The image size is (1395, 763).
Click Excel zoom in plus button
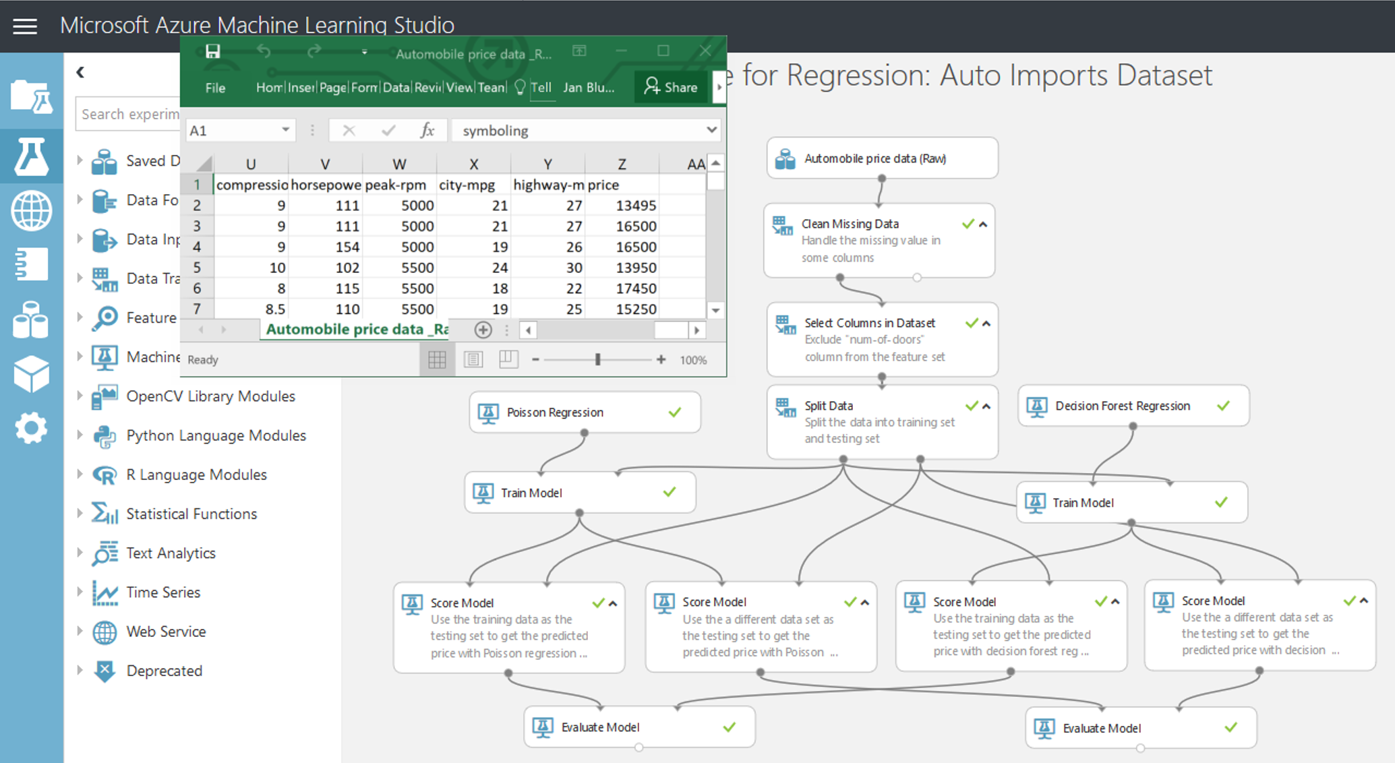[x=661, y=360]
